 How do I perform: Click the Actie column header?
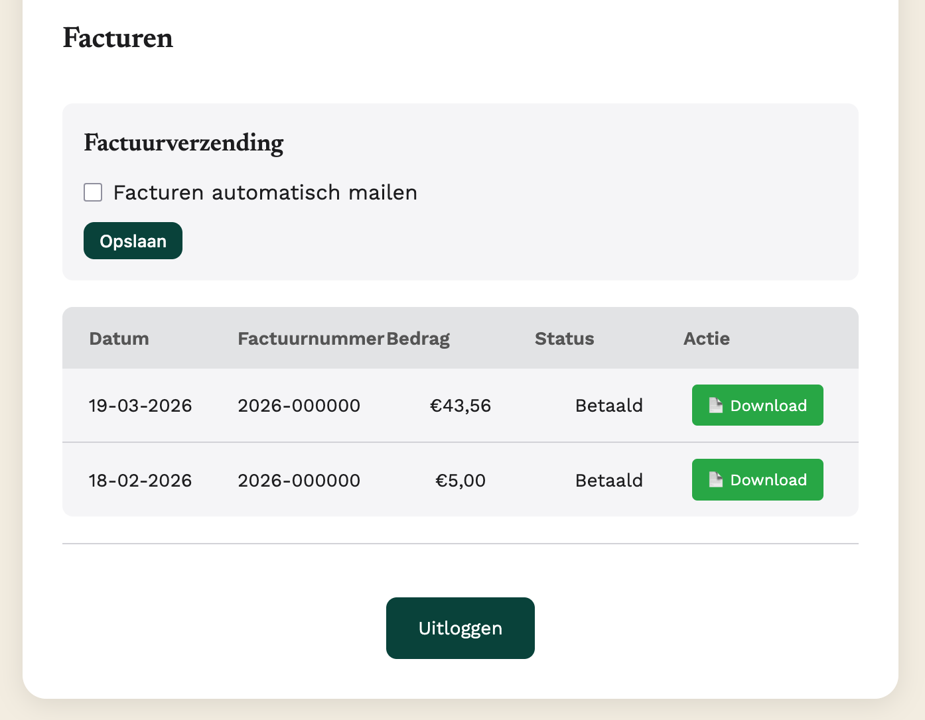tap(706, 339)
